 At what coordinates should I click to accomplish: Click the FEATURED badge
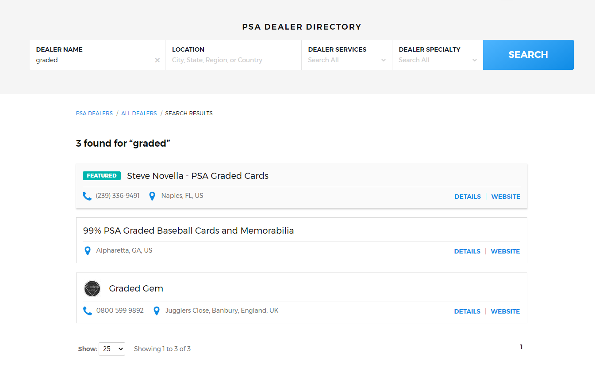click(x=102, y=176)
